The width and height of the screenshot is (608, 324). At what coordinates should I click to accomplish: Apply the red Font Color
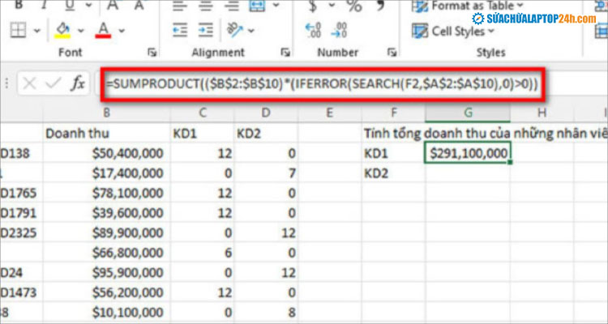point(103,30)
